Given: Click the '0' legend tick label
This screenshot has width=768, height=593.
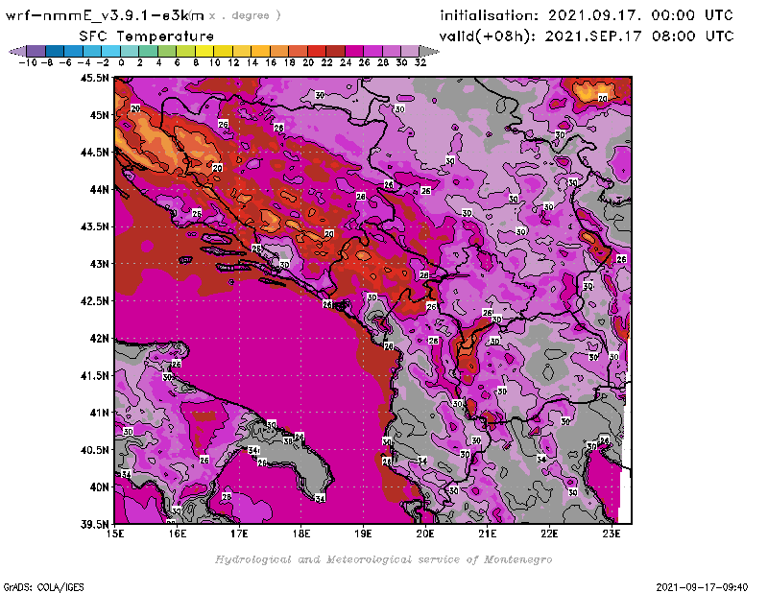Looking at the screenshot, I should coord(121,63).
